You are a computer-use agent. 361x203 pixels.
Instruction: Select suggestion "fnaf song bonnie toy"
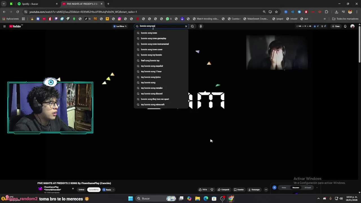pyautogui.click(x=161, y=61)
